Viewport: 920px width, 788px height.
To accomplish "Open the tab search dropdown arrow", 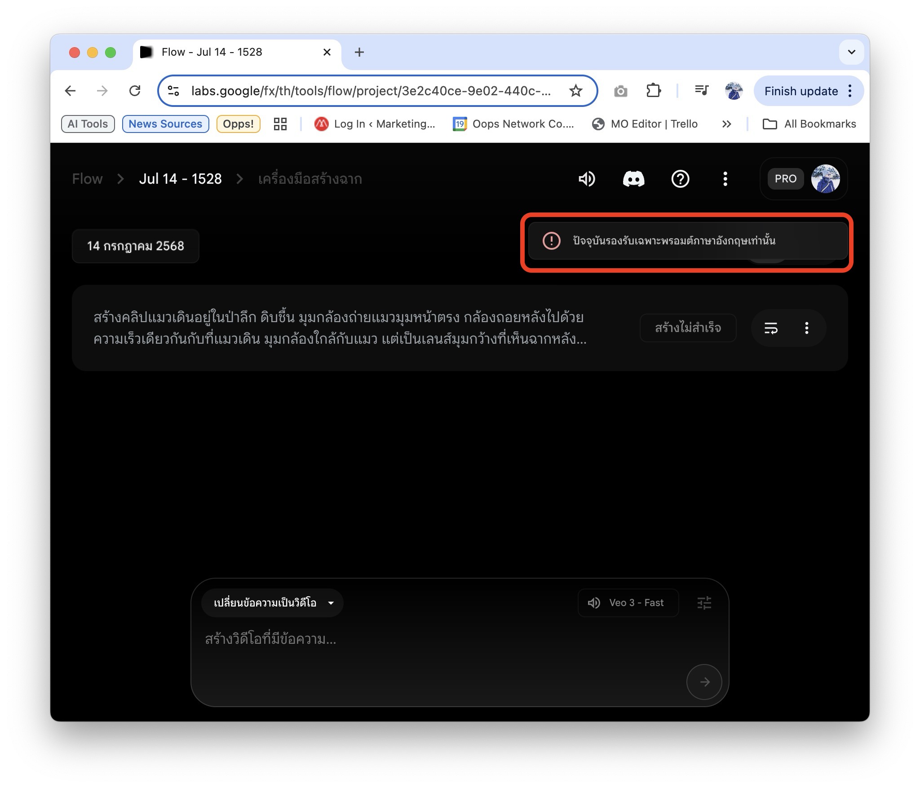I will [x=851, y=52].
